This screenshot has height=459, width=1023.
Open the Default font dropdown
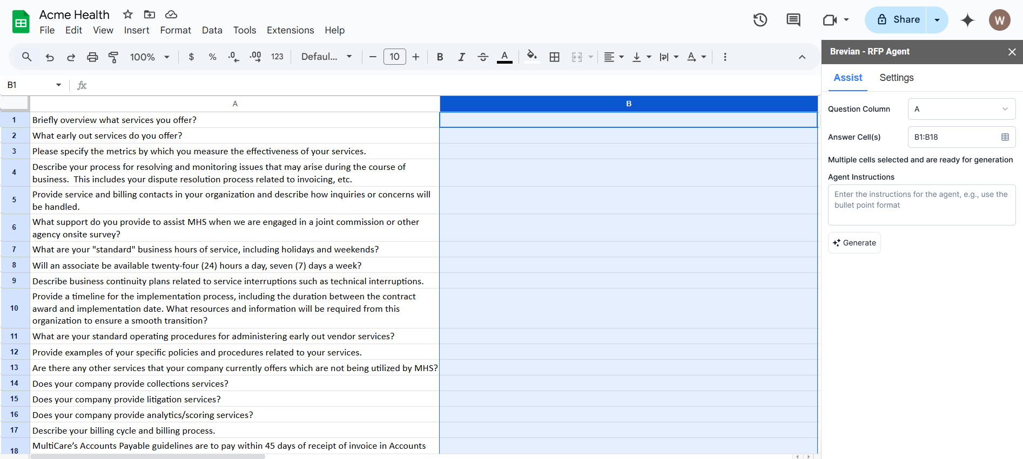327,57
